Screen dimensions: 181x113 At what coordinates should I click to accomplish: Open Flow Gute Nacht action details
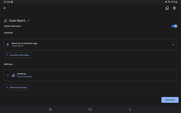click(x=24, y=77)
